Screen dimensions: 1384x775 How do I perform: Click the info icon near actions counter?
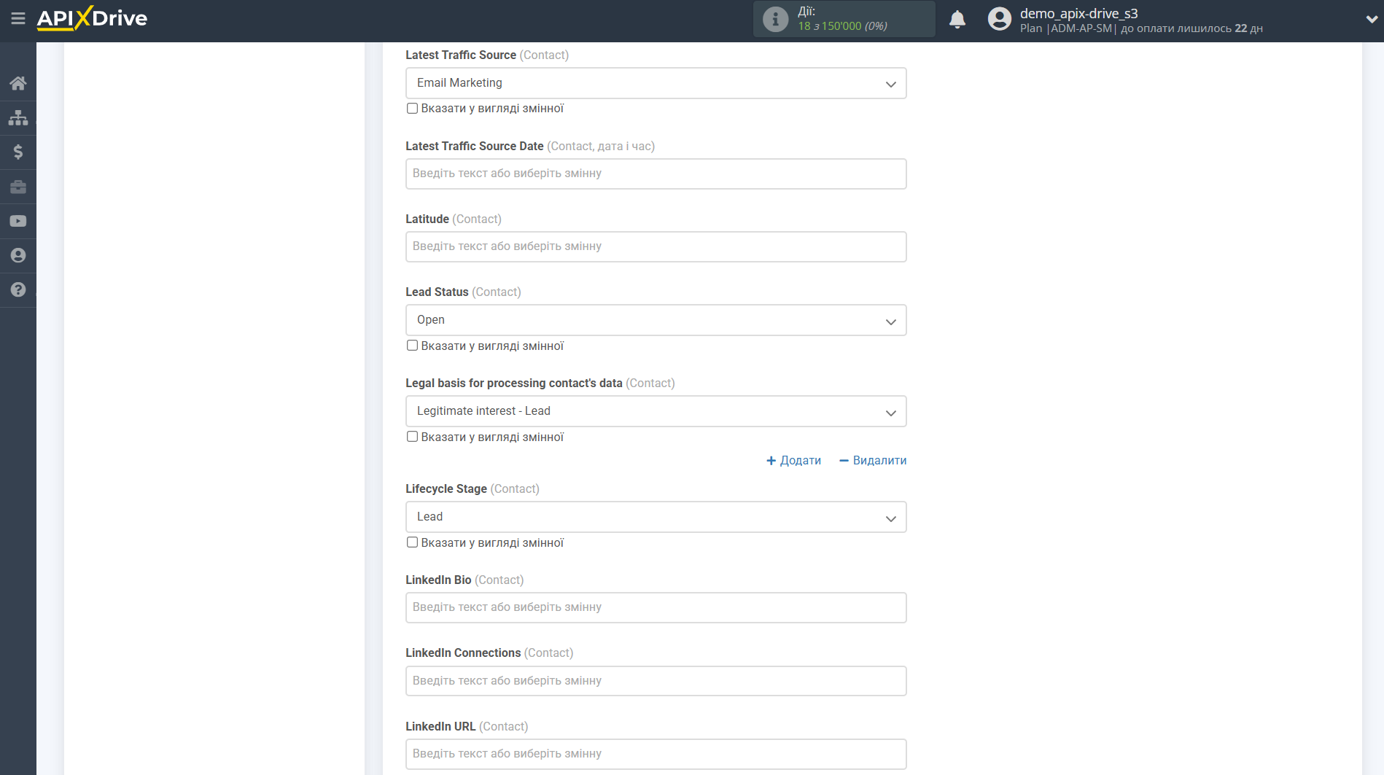(x=775, y=19)
